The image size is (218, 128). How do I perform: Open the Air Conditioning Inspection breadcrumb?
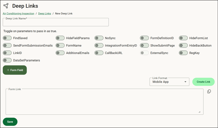coord(18,14)
